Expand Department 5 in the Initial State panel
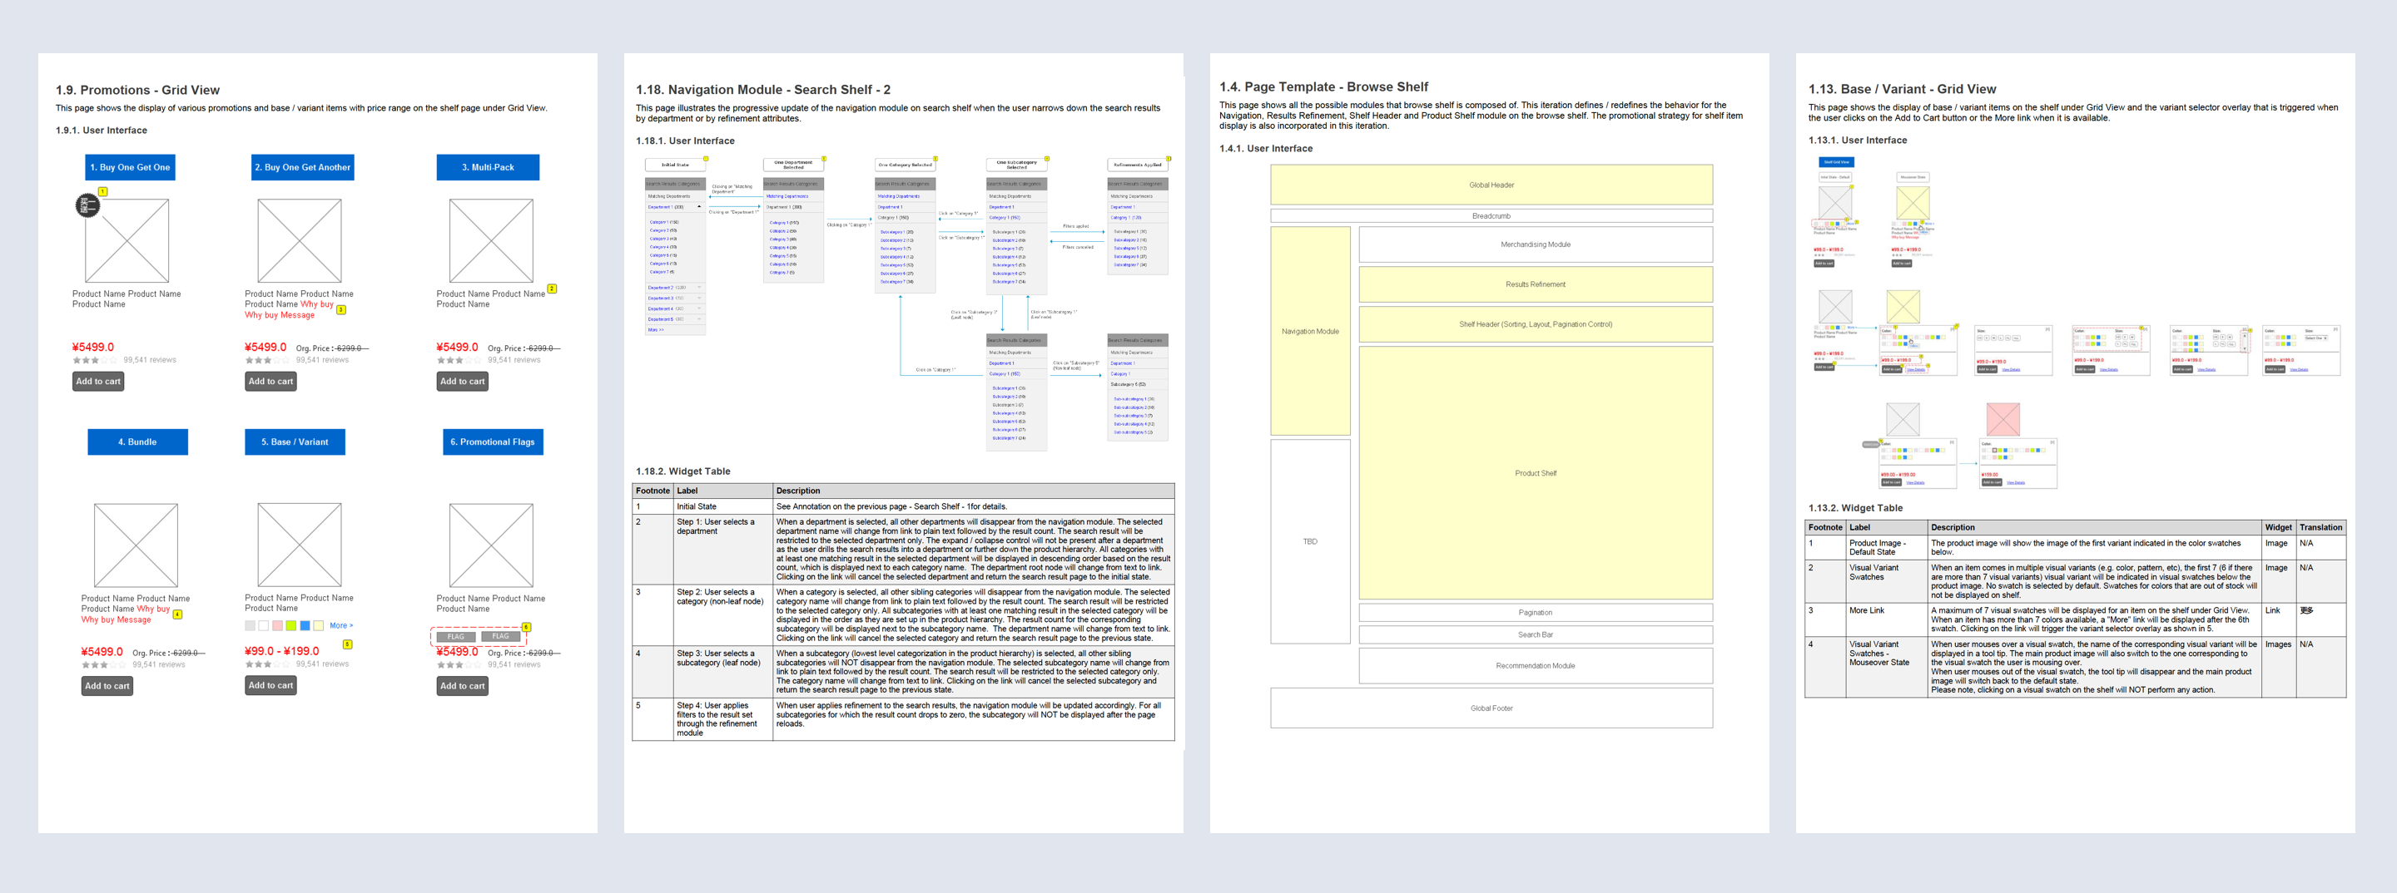The width and height of the screenshot is (2397, 893). 699,318
